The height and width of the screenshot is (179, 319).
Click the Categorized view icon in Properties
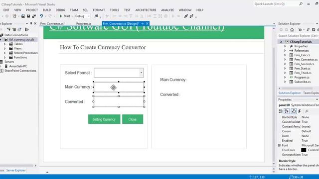coord(281,111)
